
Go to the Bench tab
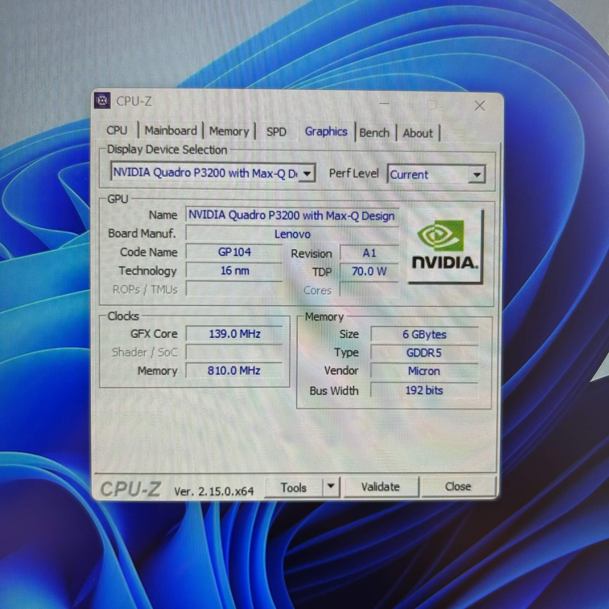tap(374, 133)
